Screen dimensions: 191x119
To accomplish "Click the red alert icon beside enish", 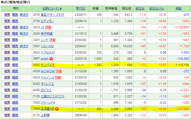I will point(51,59).
